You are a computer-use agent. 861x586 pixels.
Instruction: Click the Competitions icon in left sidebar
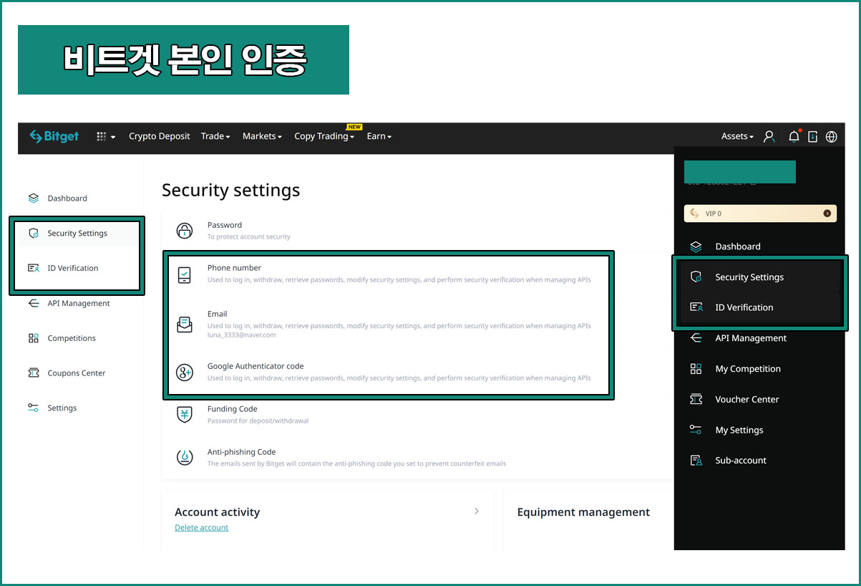[33, 338]
